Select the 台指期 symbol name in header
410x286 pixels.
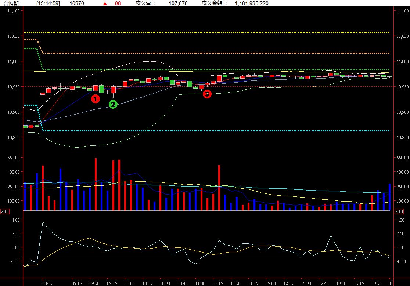(x=11, y=3)
